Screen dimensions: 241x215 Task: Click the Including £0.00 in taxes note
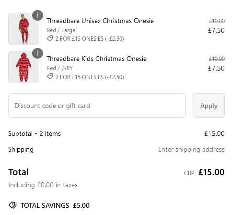(x=43, y=185)
